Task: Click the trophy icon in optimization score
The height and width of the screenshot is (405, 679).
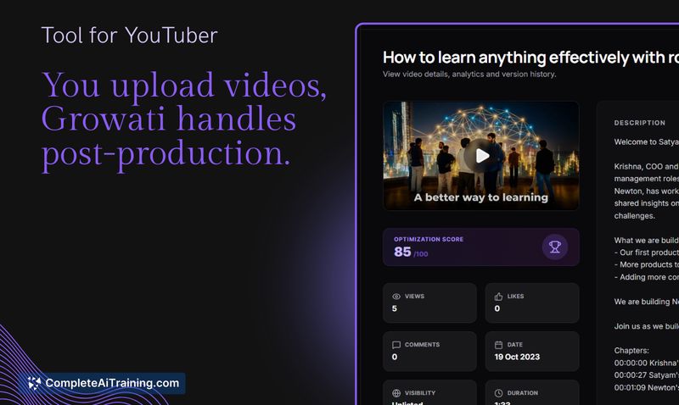Action: point(555,247)
